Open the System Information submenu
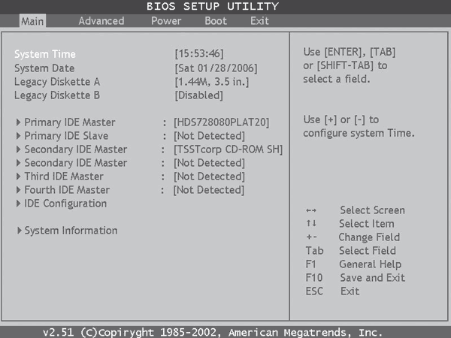 click(70, 231)
